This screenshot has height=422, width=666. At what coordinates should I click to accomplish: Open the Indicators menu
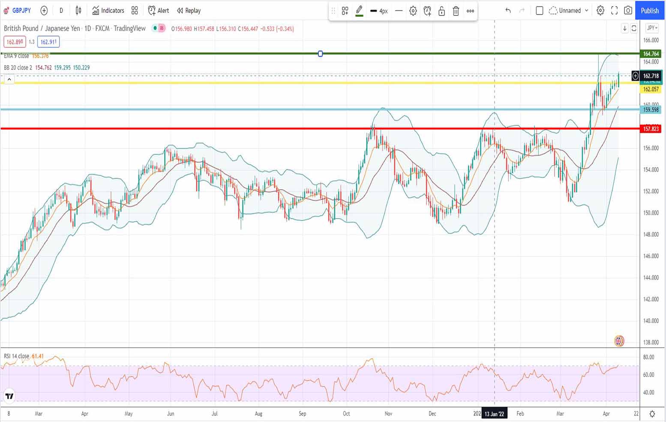[x=108, y=11]
